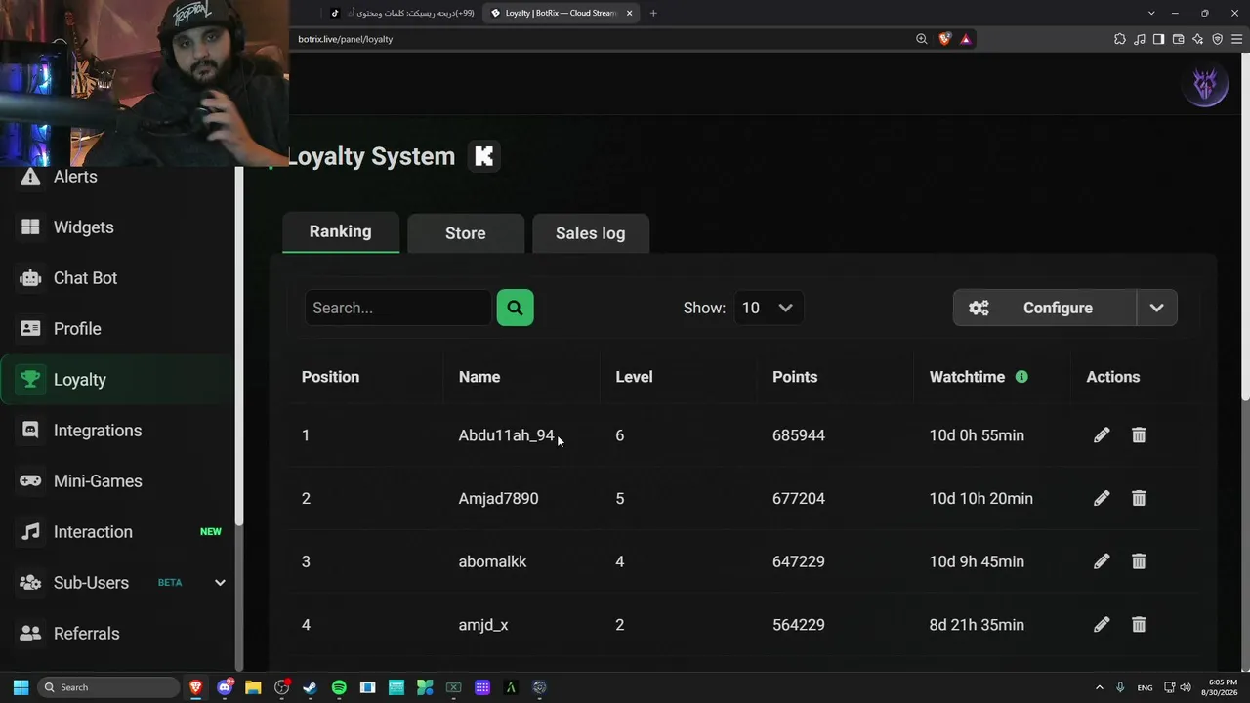Click the Name column header
This screenshot has width=1250, height=703.
click(479, 377)
